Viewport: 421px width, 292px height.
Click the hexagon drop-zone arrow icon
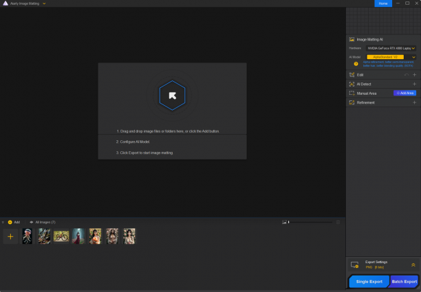172,96
